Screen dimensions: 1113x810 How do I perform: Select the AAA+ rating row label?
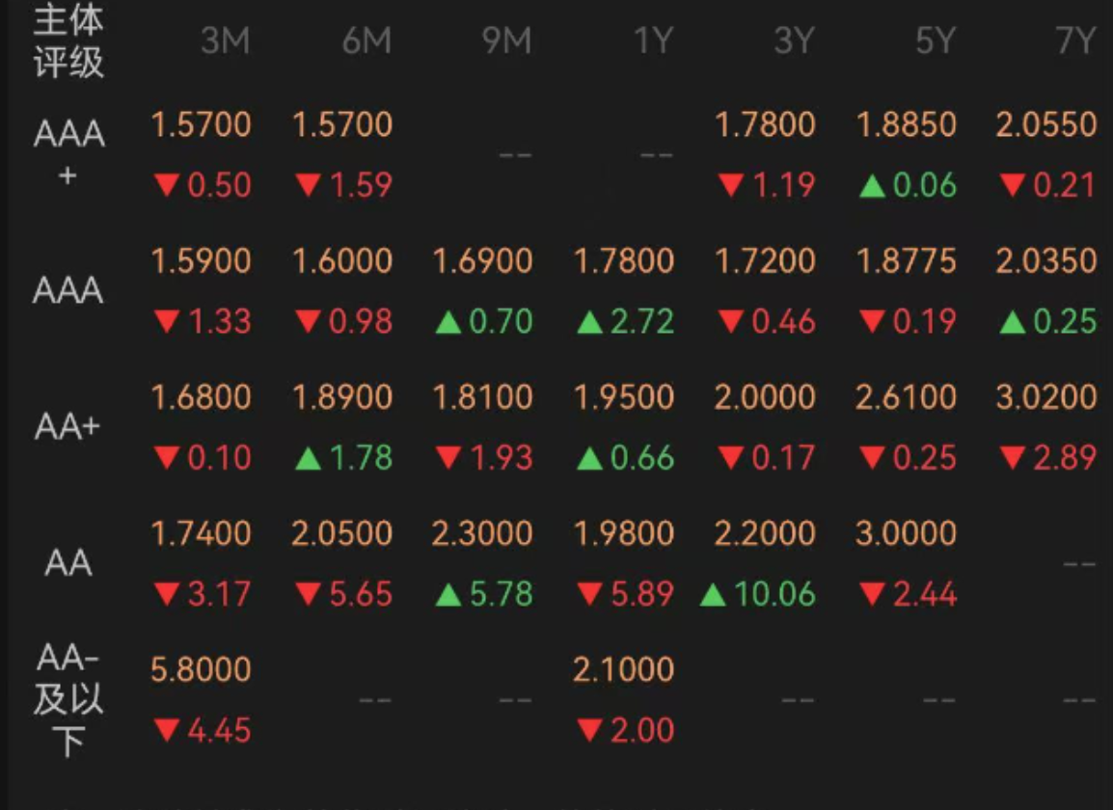[x=68, y=153]
